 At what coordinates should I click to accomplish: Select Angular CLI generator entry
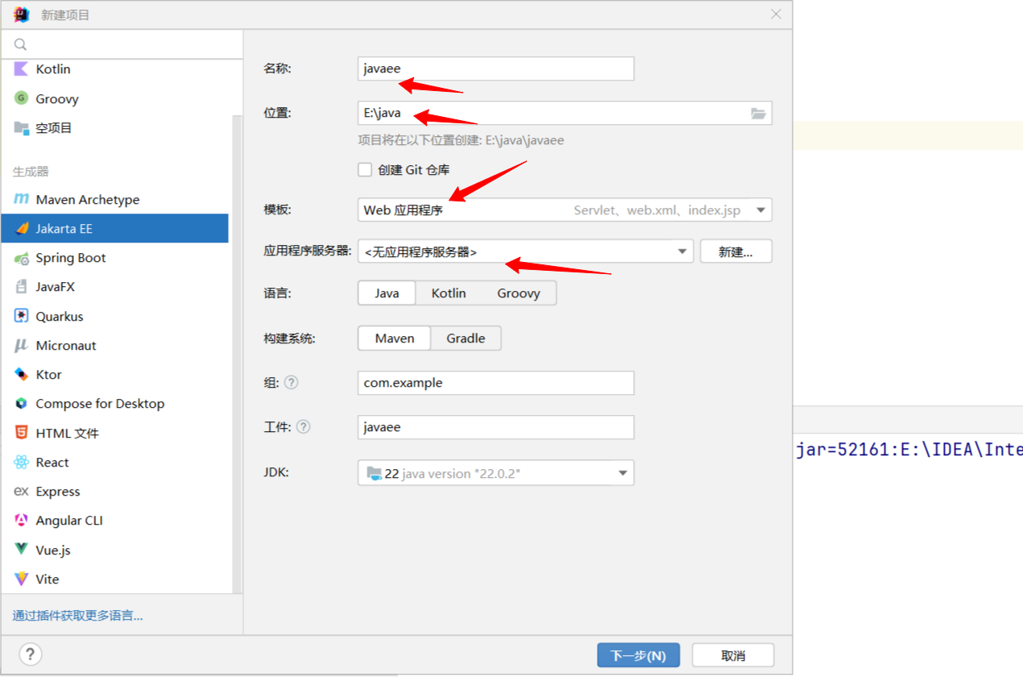point(115,521)
